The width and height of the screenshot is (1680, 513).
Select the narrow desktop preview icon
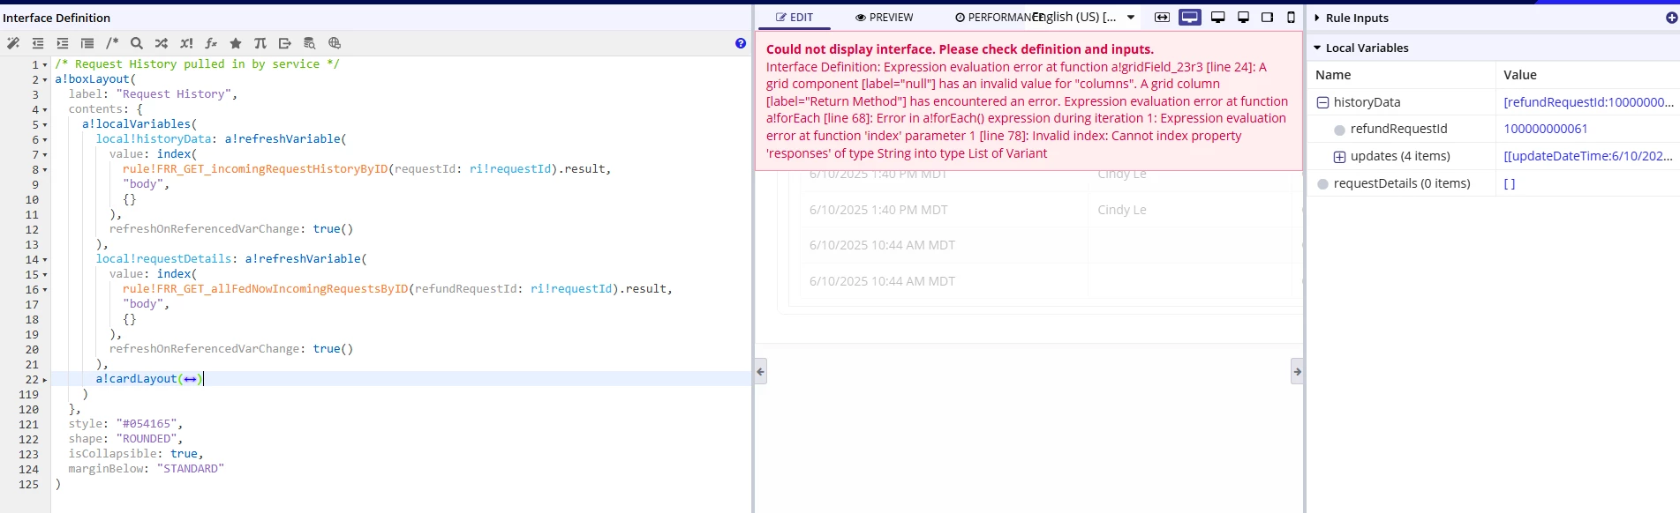pos(1243,17)
